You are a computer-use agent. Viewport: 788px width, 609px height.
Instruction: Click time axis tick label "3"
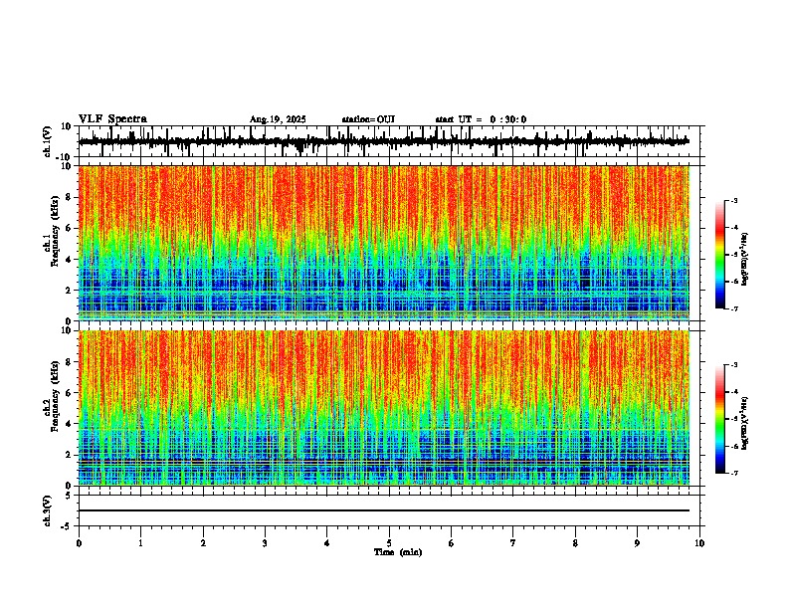click(265, 543)
